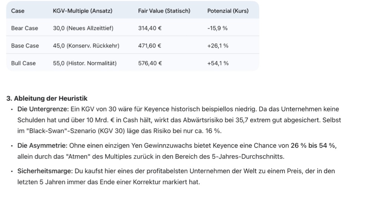The image size is (381, 218).
Task: Click the "-15,9 %" potential value
Action: (217, 28)
